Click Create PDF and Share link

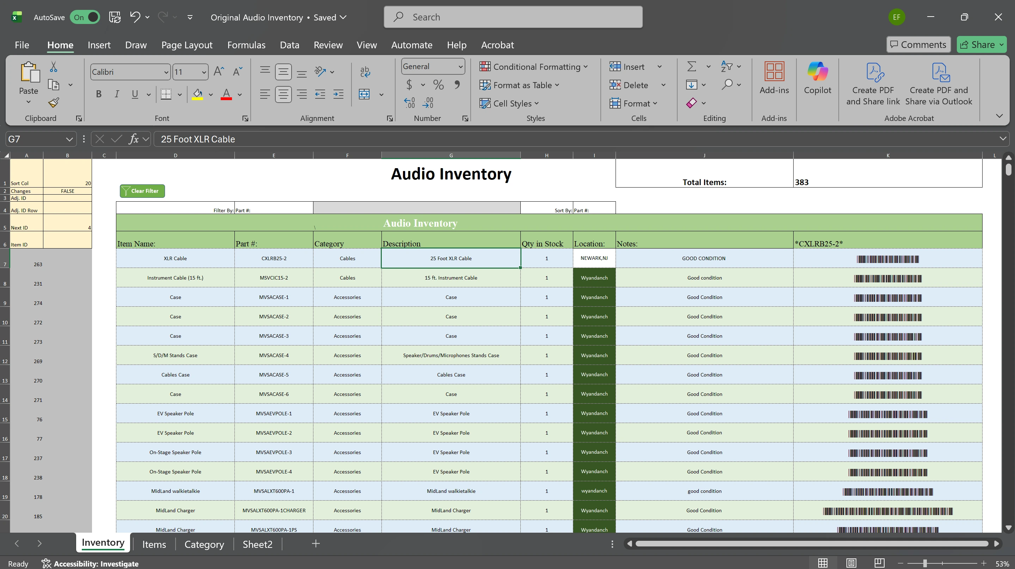tap(873, 84)
